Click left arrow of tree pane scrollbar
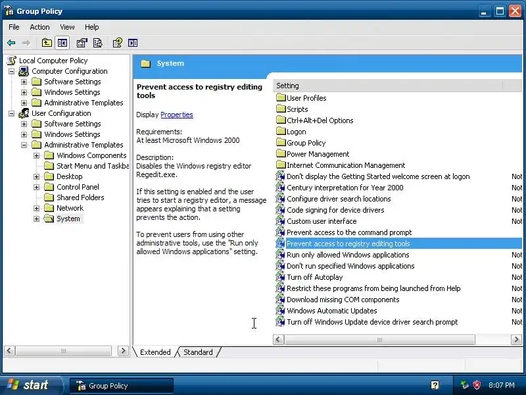Screen dimensions: 526x395 tap(9, 351)
